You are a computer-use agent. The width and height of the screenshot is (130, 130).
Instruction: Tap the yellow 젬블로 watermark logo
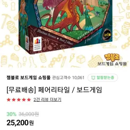112,58
